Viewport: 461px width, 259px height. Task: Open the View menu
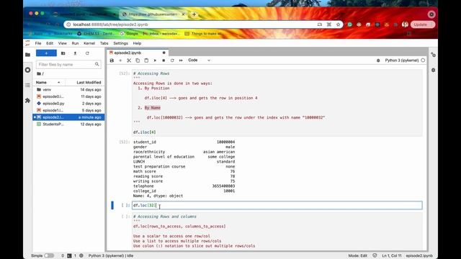(x=62, y=43)
